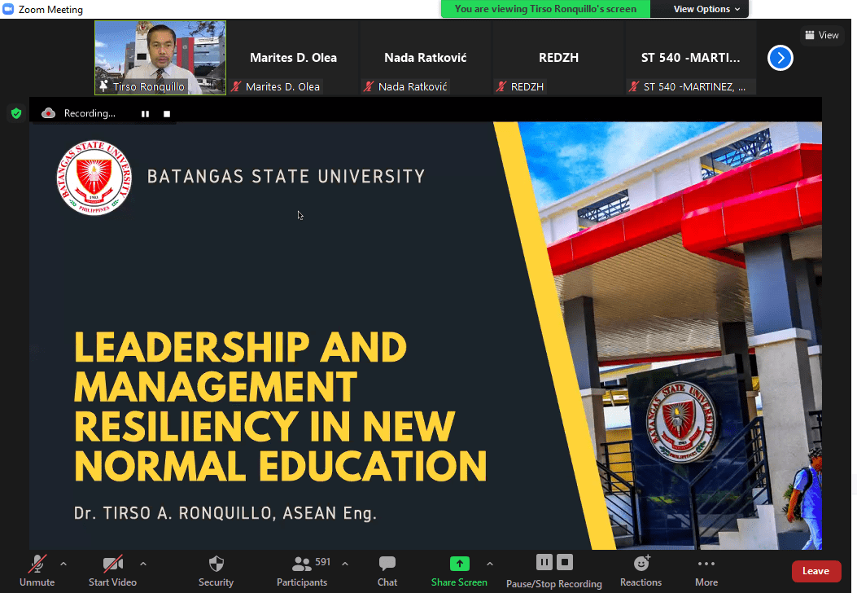Screen dimensions: 857x593
Task: Stop recording in the bottom toolbar
Action: [x=565, y=562]
